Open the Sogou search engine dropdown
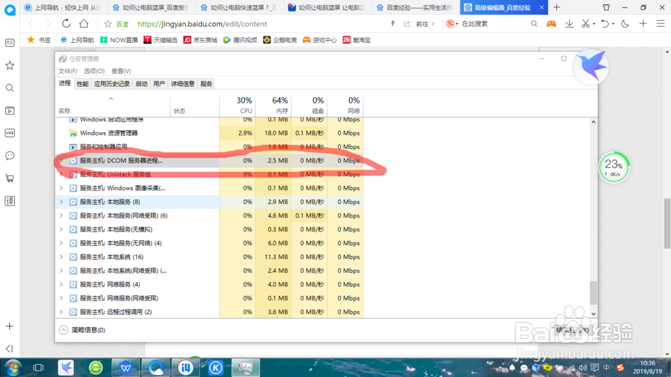 click(452, 23)
